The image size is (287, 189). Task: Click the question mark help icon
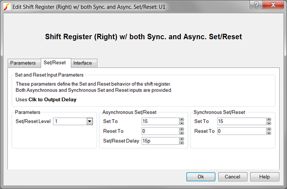click(x=256, y=5)
